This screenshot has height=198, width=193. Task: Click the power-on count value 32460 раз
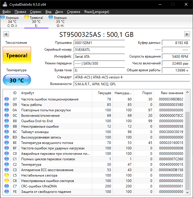click(176, 64)
